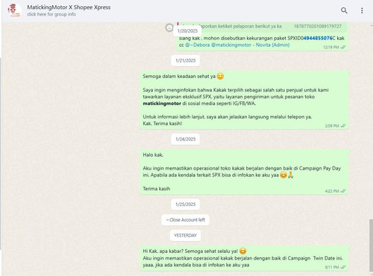Click the bold 'matickingmotor' word in message
The image size is (373, 276).
(162, 103)
